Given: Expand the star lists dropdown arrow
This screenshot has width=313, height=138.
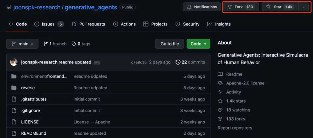Looking at the screenshot, I should point(303,7).
